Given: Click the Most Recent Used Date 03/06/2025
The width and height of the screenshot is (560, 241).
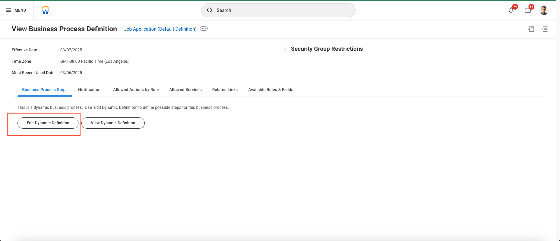Looking at the screenshot, I should click(x=71, y=73).
